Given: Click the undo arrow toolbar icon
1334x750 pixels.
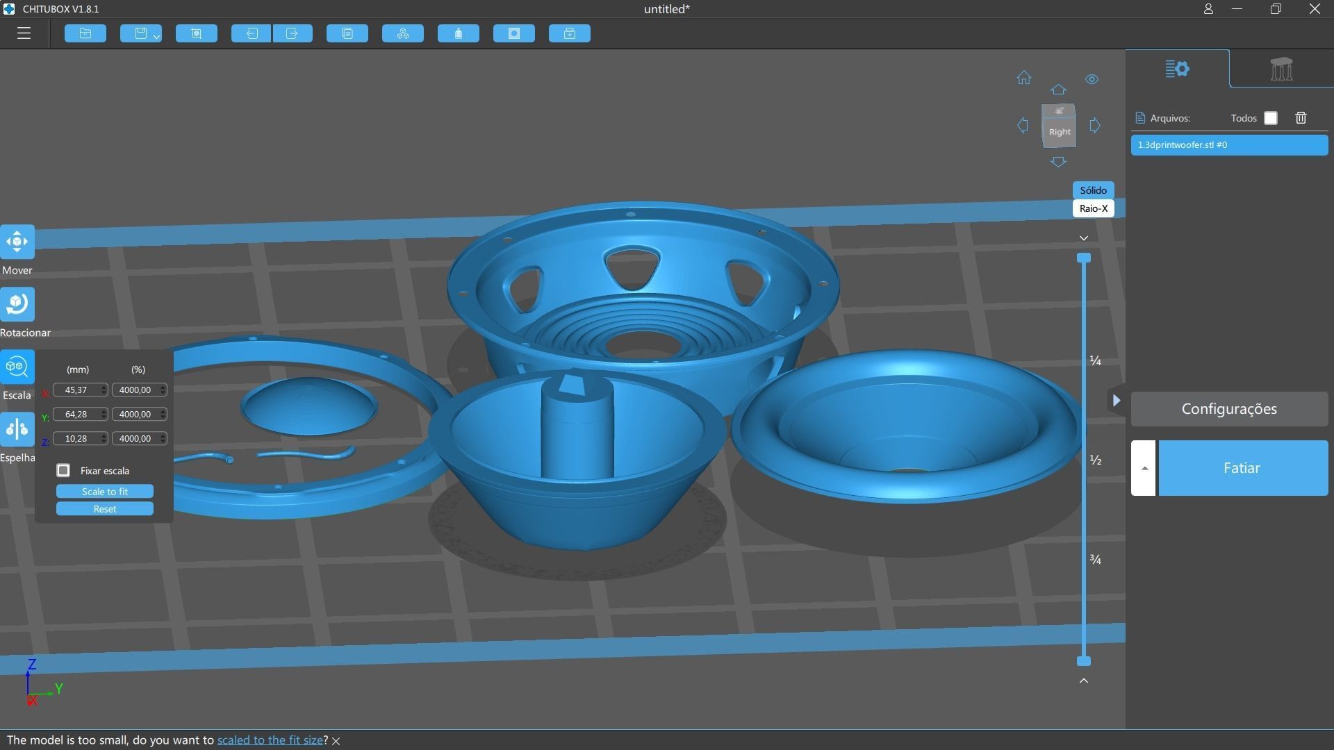Looking at the screenshot, I should click(251, 33).
